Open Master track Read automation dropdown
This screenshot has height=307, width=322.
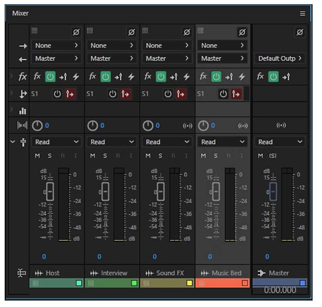coord(280,142)
